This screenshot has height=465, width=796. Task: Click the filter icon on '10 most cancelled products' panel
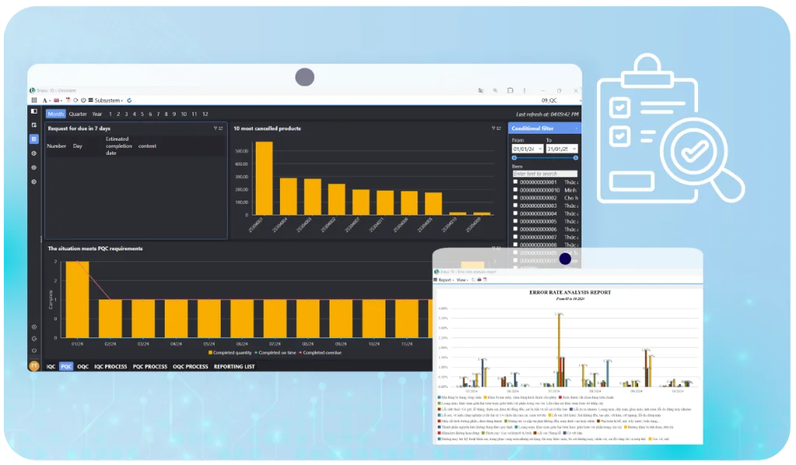pos(494,128)
